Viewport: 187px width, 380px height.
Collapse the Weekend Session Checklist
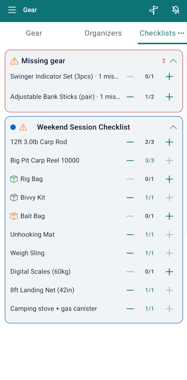pos(173,127)
